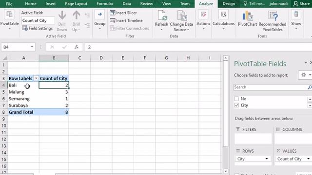Viewport: 312px width, 175px height.
Task: Switch to the Insert tab
Action: pos(51,3)
